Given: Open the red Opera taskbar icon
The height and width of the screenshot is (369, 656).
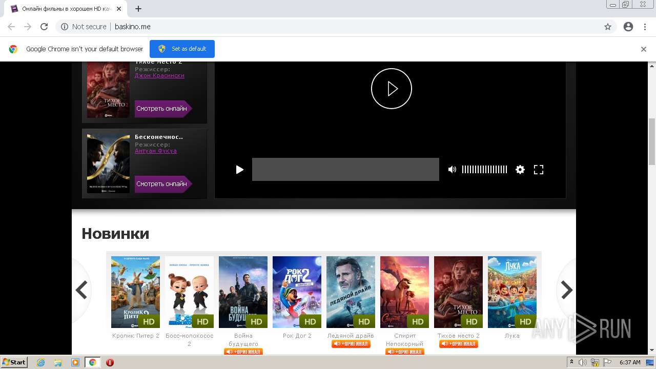Looking at the screenshot, I should tap(110, 362).
